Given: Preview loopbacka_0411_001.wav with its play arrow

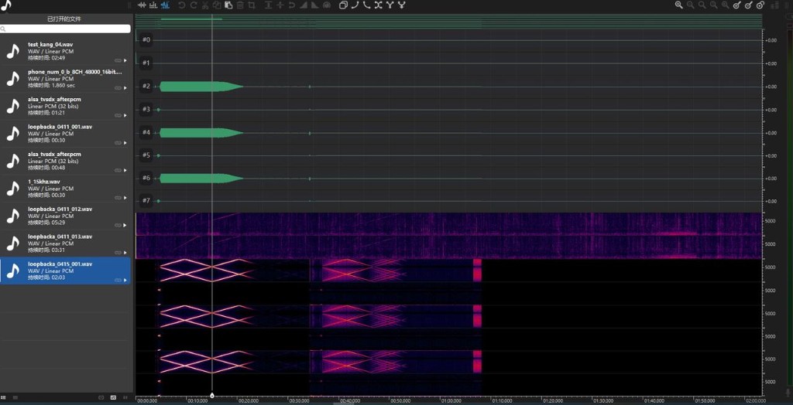Looking at the screenshot, I should [x=125, y=143].
